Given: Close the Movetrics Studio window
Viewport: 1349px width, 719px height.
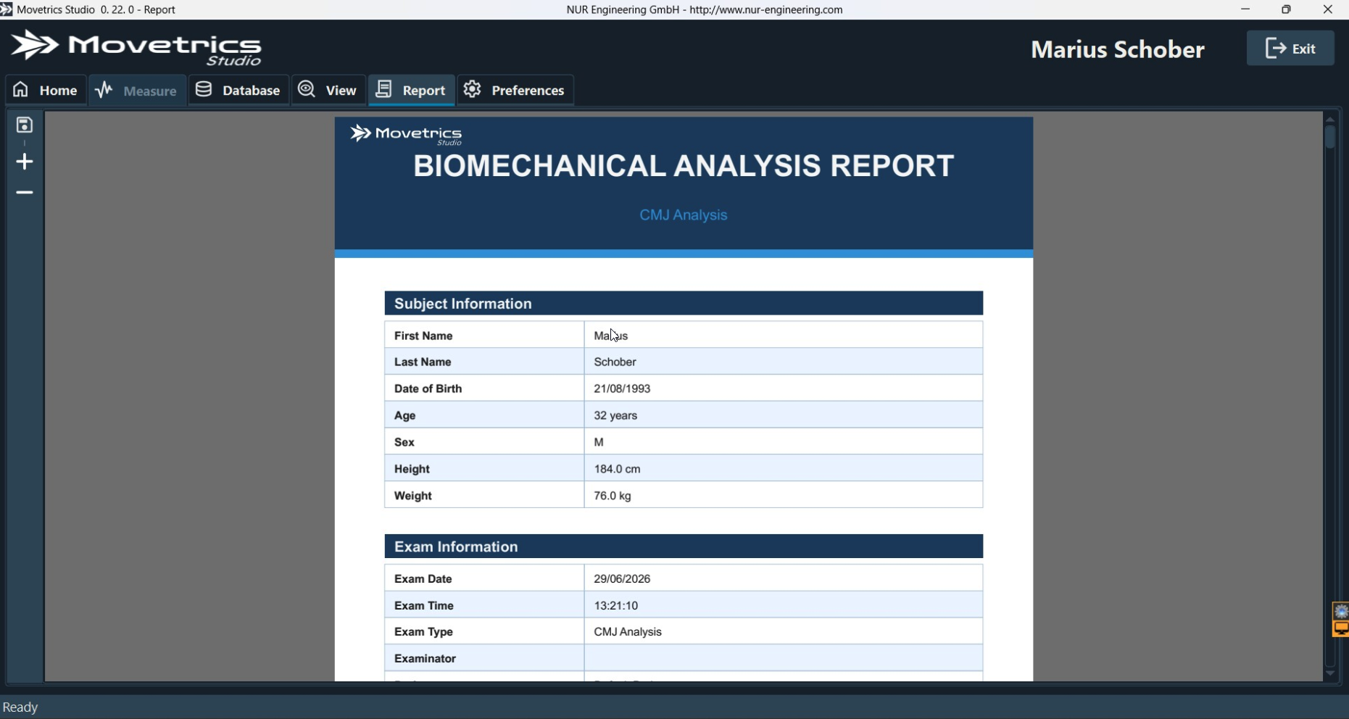Looking at the screenshot, I should click(x=1328, y=9).
